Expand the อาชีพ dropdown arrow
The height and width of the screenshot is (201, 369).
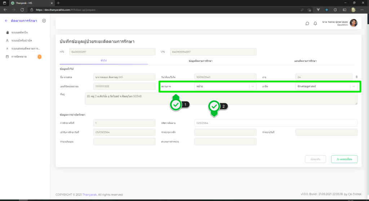point(354,87)
